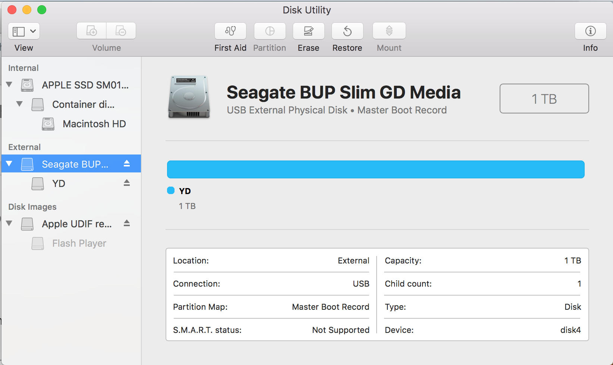Click the Partition pie chart icon
This screenshot has width=613, height=365.
(270, 31)
